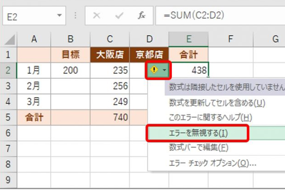The image size is (285, 190).
Task: Click the 2月 cell
Action: point(34,86)
